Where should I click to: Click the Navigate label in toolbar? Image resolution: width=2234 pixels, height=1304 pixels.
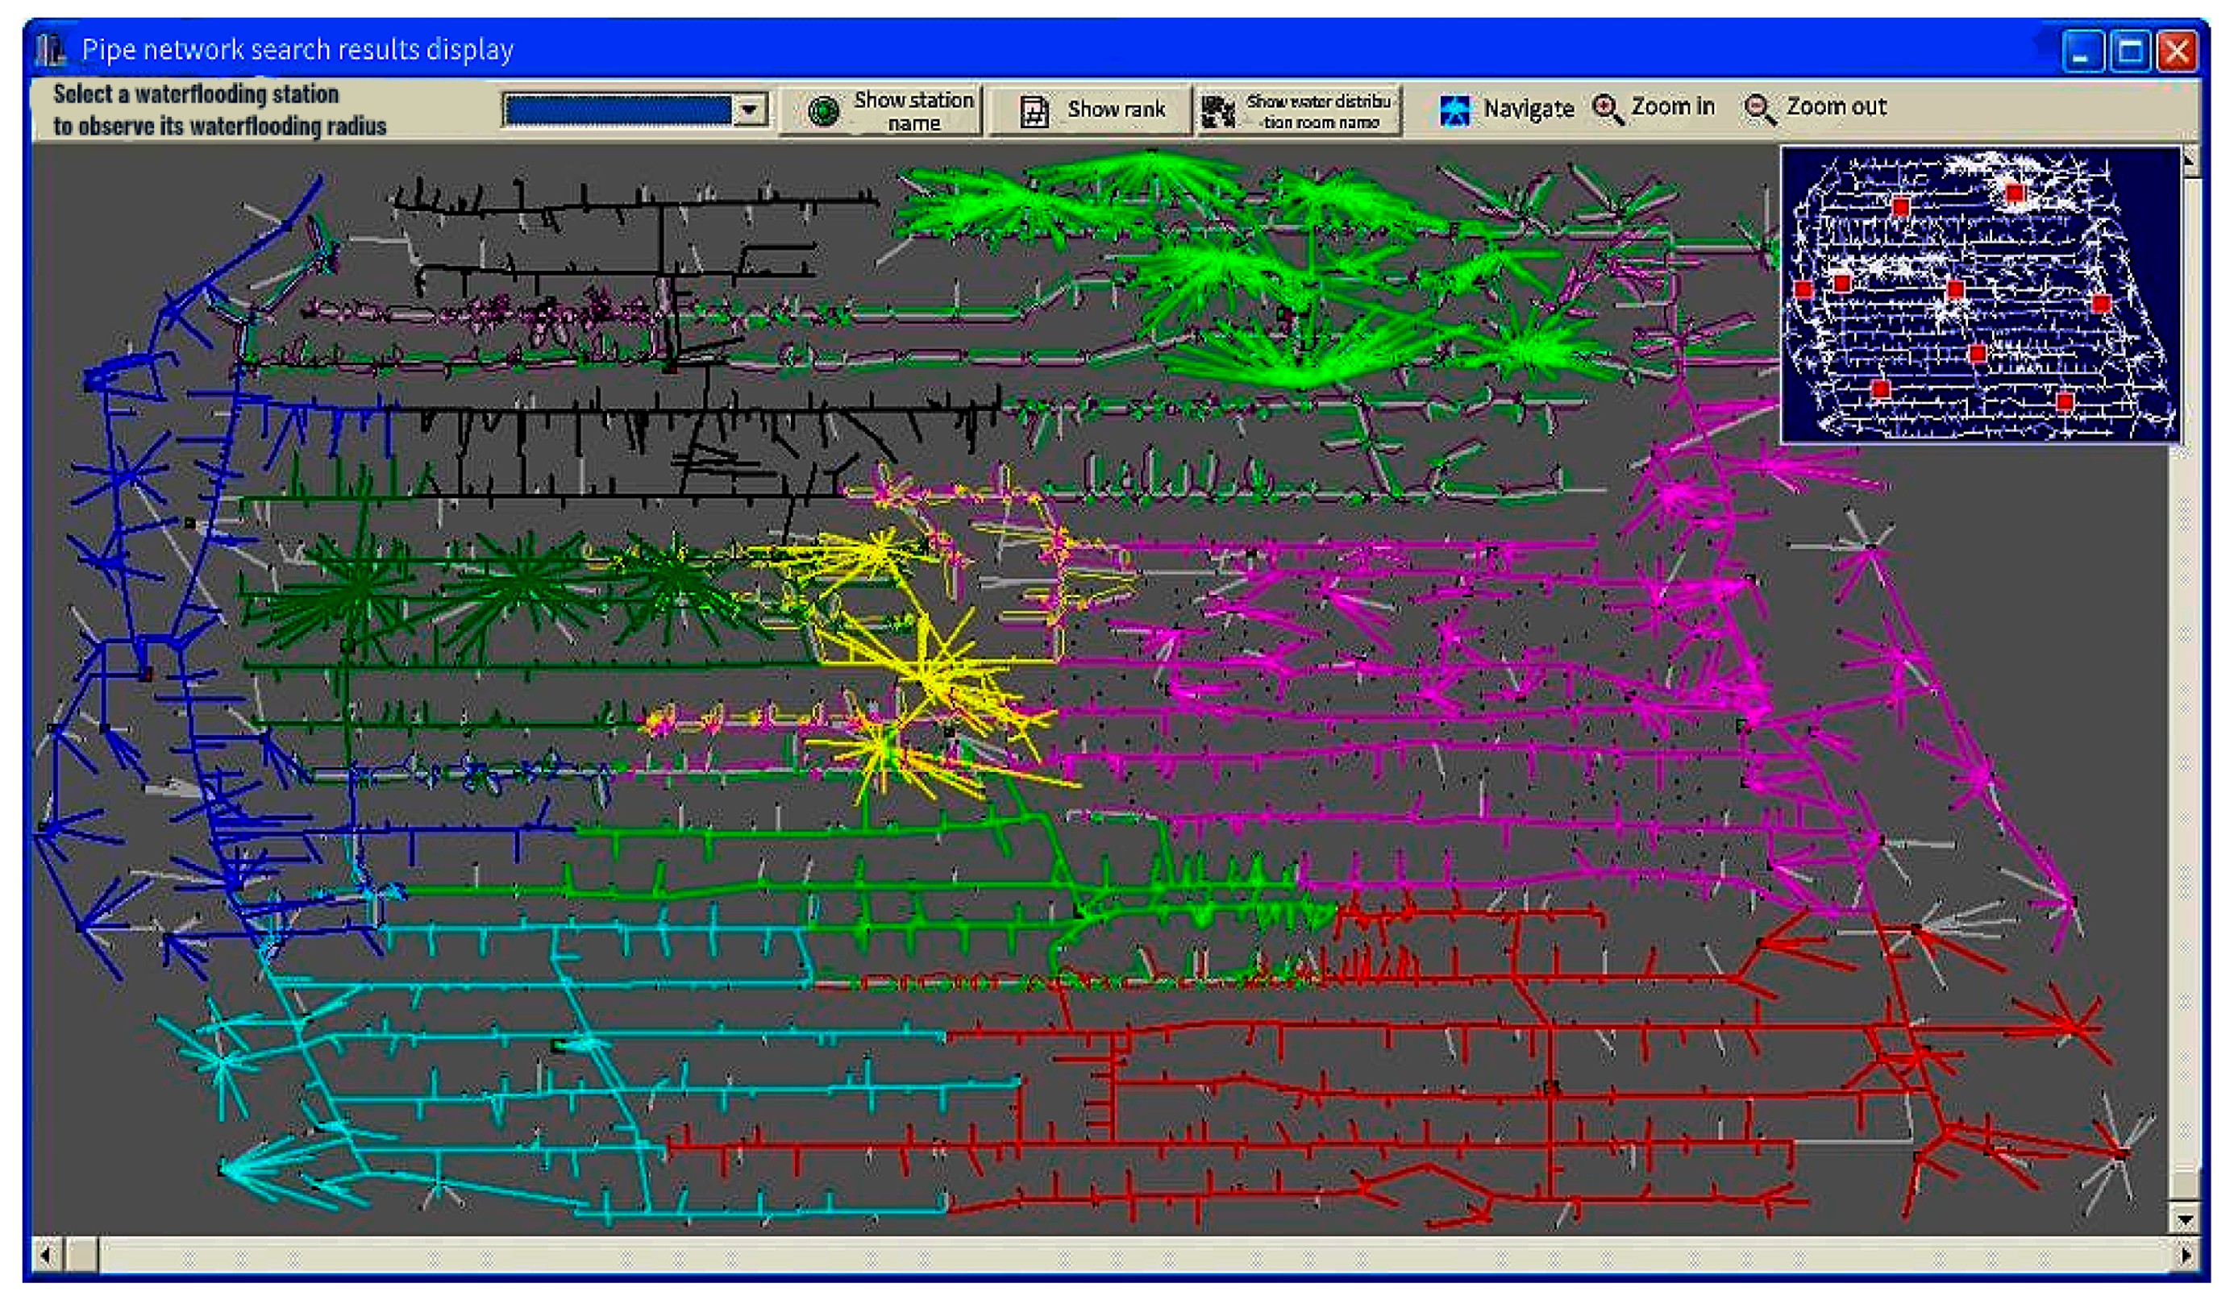coord(1529,109)
